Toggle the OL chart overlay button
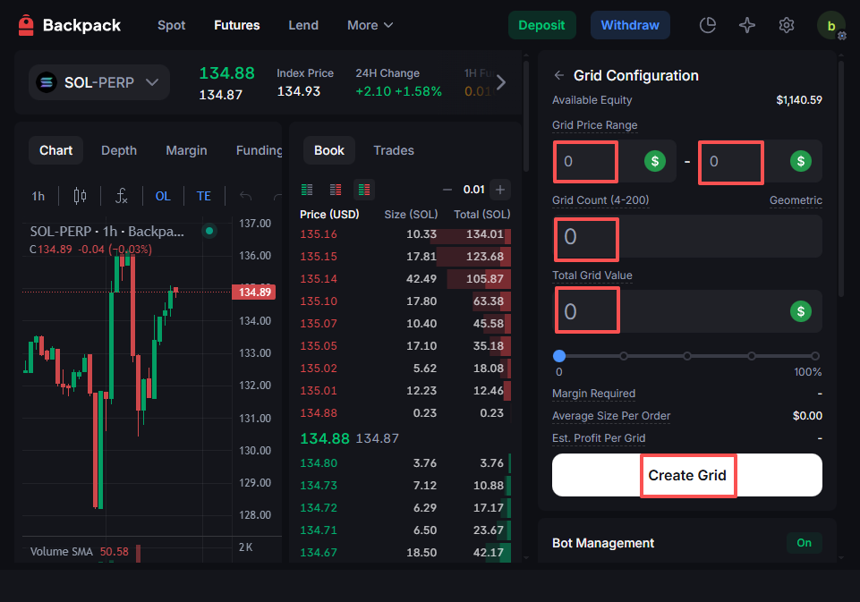The width and height of the screenshot is (860, 602). (163, 196)
